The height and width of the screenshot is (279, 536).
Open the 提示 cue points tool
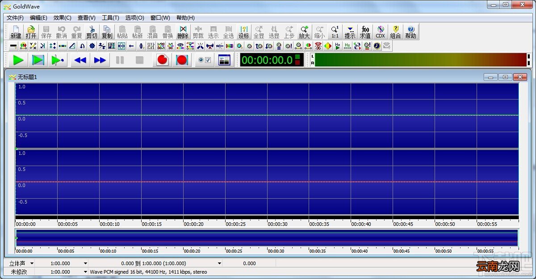[350, 32]
